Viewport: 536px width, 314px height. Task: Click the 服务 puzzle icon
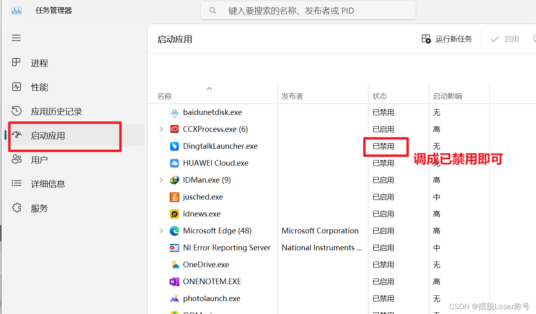pos(16,208)
